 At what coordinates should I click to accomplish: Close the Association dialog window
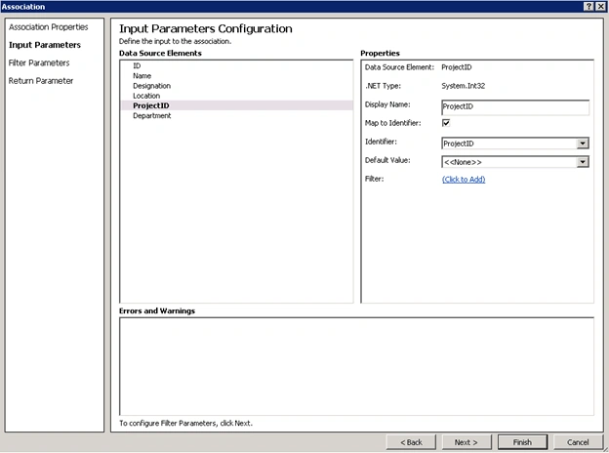[600, 6]
